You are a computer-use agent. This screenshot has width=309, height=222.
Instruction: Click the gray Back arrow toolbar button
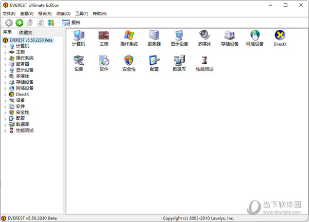[x=9, y=23]
